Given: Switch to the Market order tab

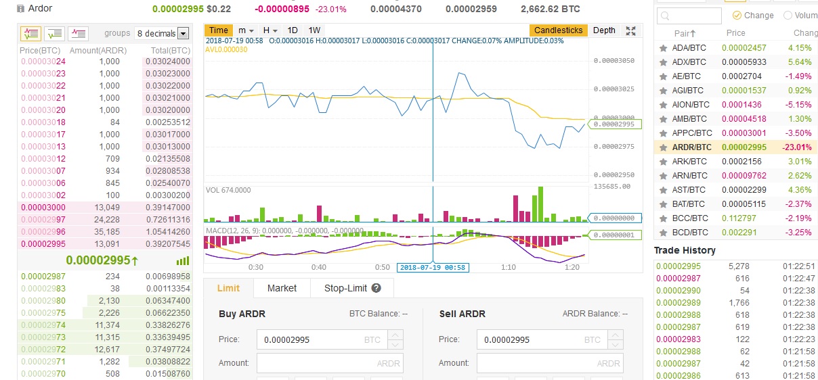Looking at the screenshot, I should coord(282,288).
